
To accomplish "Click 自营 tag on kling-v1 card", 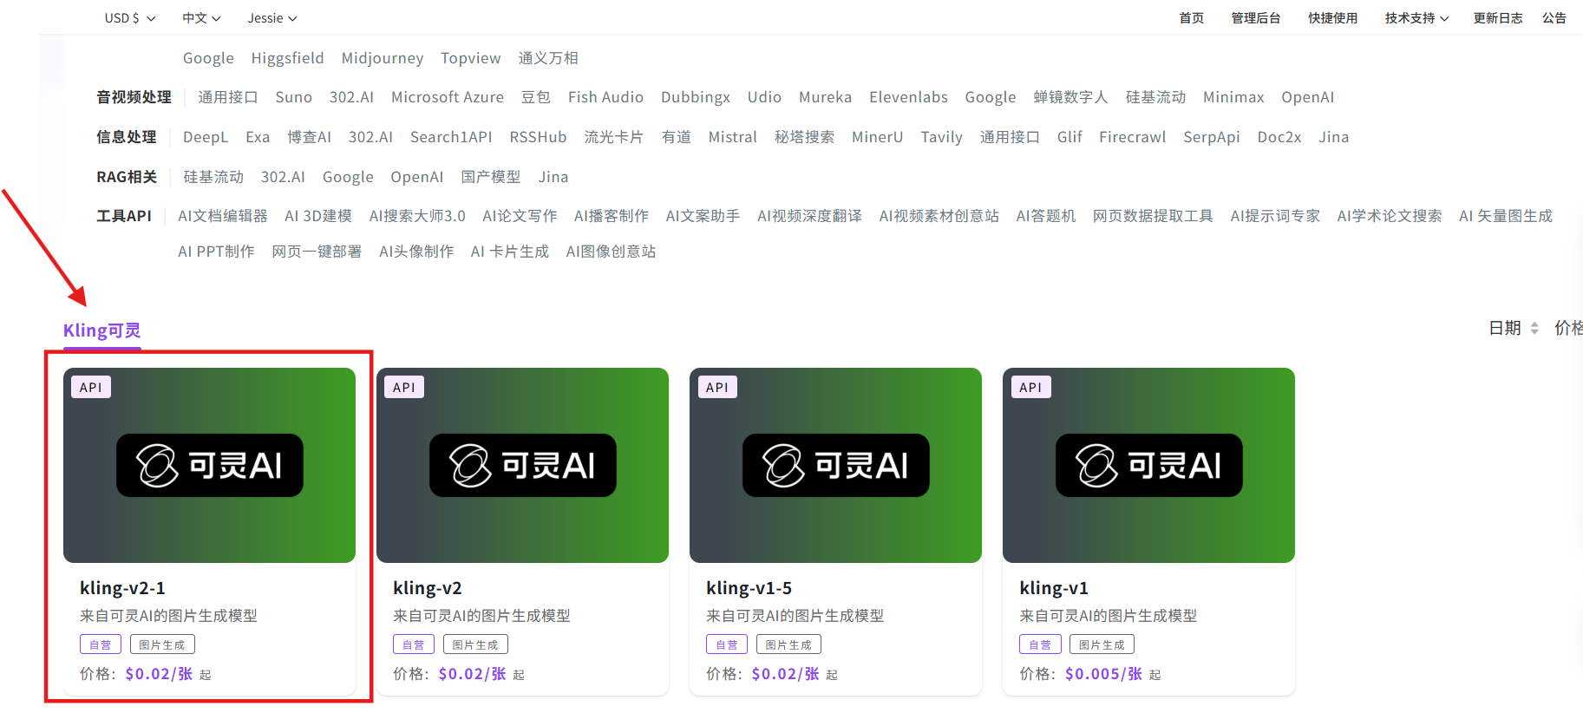I will tap(1040, 644).
